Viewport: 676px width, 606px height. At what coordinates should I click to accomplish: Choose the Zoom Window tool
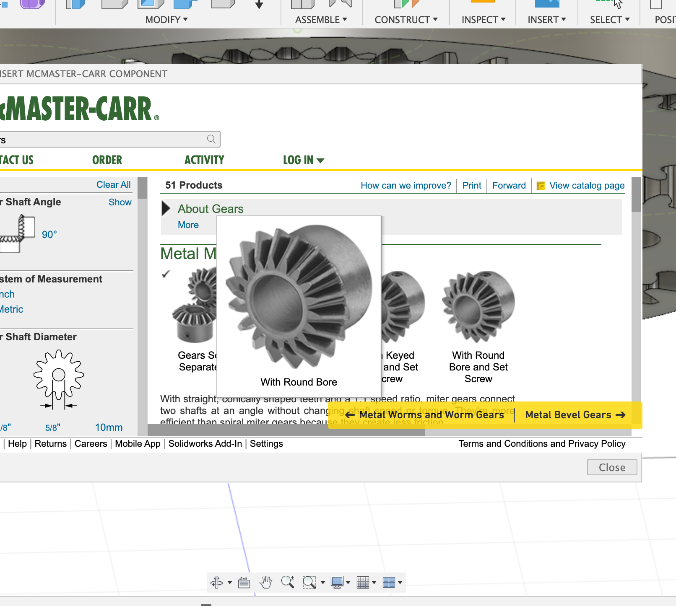[x=309, y=582]
